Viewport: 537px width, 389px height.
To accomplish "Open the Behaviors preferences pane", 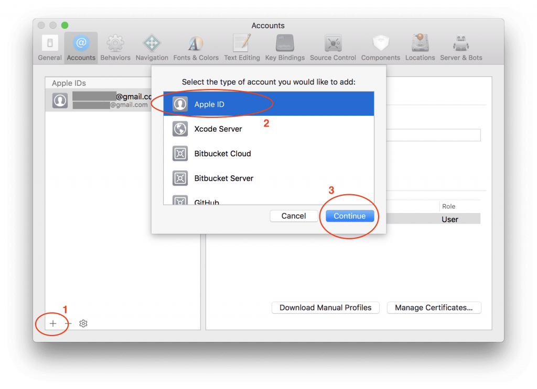I will [115, 48].
